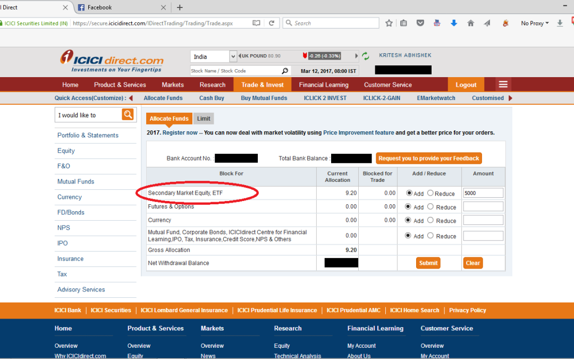Click the flame extension icon in toolbar

(505, 23)
